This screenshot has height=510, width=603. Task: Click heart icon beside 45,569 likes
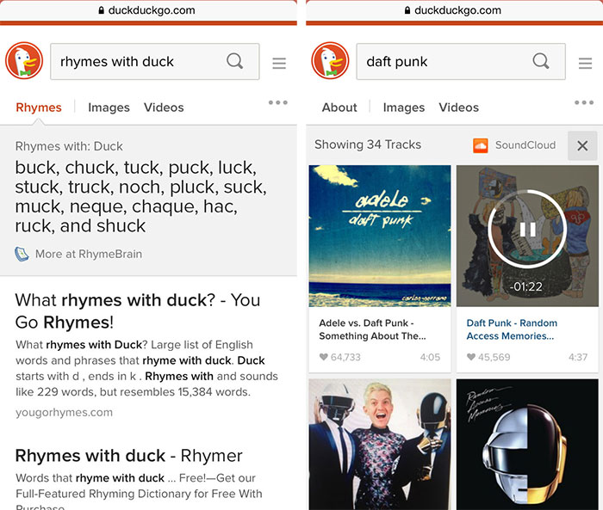471,357
